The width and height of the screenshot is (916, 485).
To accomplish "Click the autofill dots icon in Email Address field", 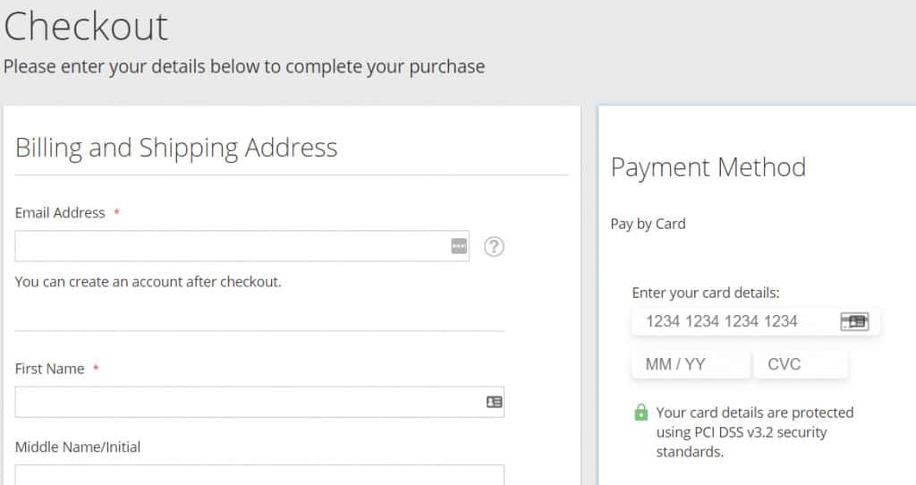I will pos(459,246).
